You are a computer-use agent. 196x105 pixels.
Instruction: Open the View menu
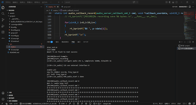tap(30, 2)
